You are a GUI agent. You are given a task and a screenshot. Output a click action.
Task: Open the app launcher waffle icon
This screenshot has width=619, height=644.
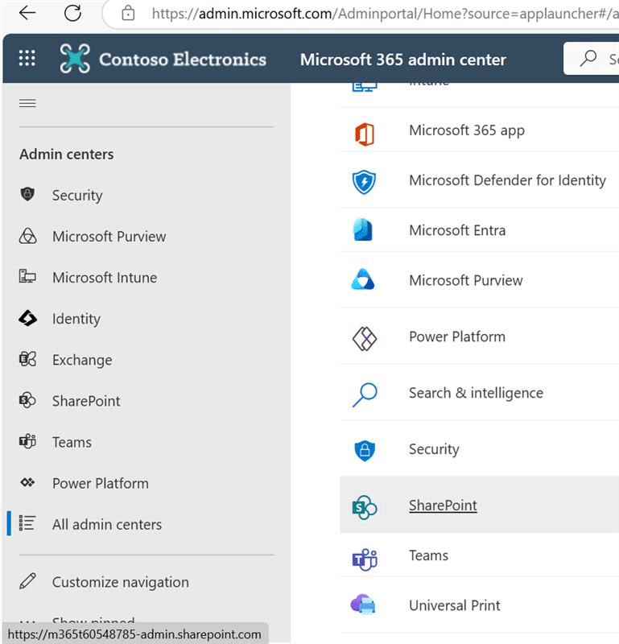coord(27,59)
